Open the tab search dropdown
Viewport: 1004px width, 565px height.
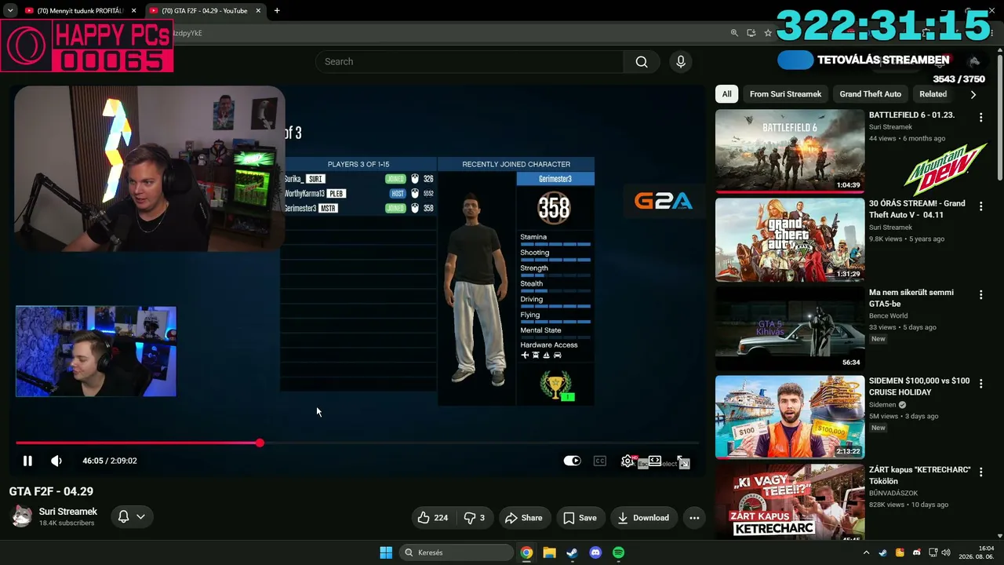[x=9, y=11]
